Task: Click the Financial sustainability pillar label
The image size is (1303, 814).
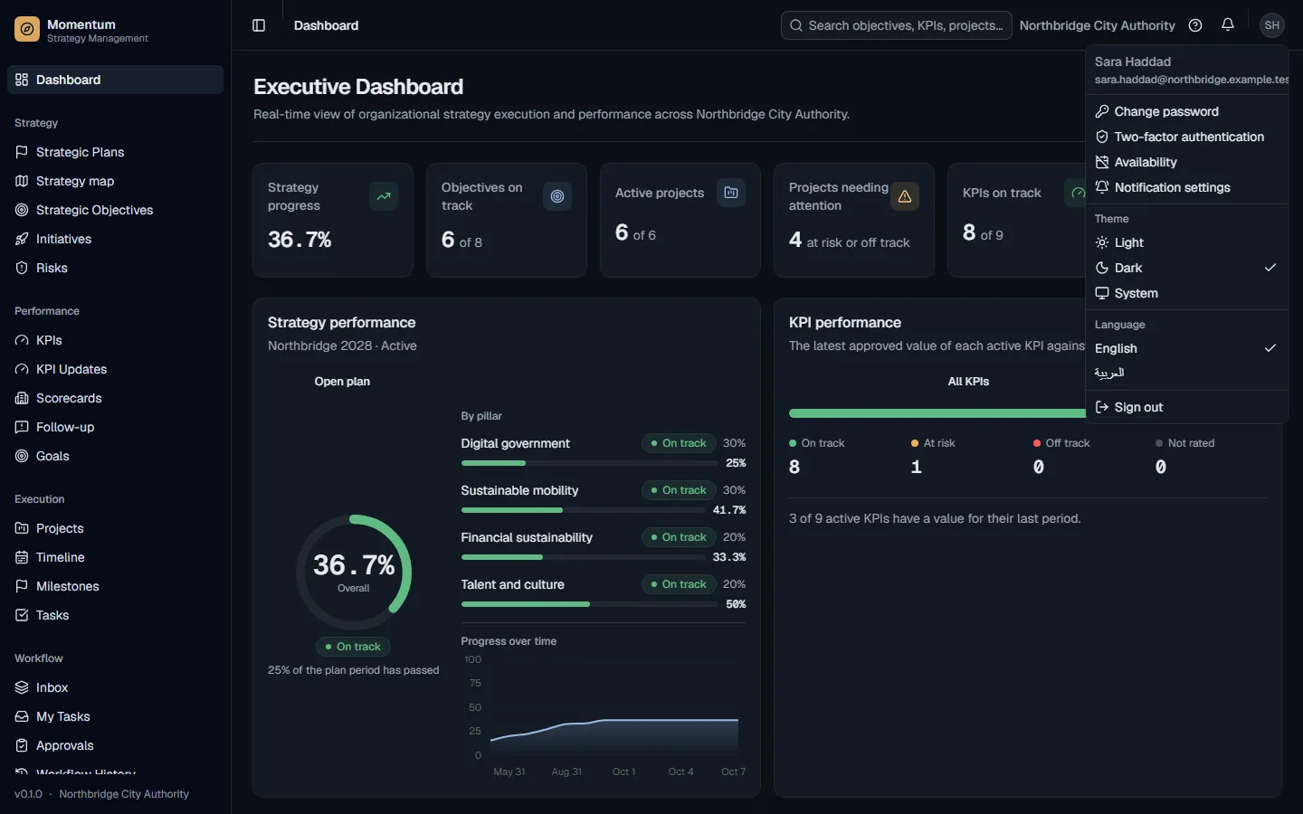Action: pyautogui.click(x=527, y=537)
